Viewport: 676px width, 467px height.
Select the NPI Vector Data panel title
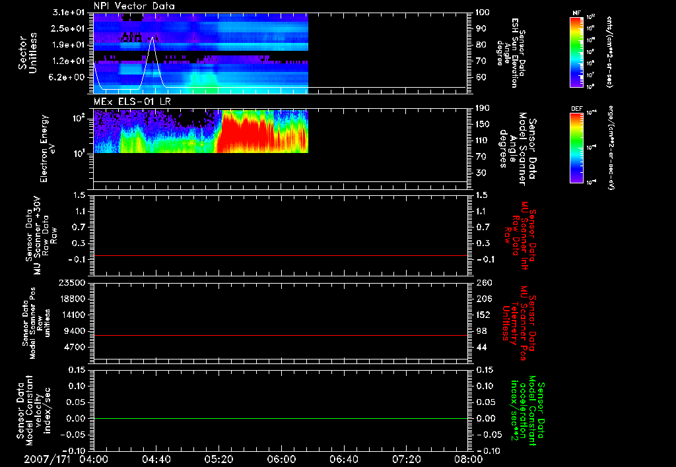click(134, 6)
